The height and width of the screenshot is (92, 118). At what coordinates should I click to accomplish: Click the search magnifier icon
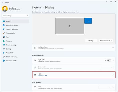coord(27,16)
